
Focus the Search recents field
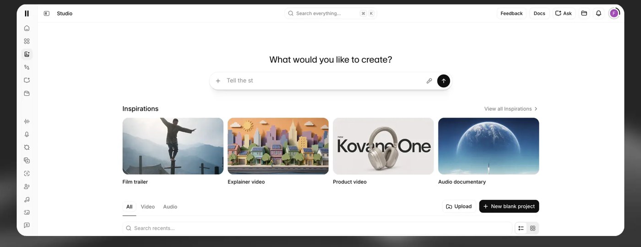(x=317, y=228)
